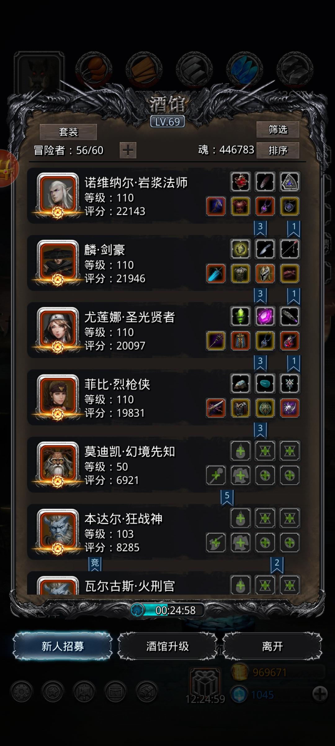Open the 排序 sort options

(278, 150)
